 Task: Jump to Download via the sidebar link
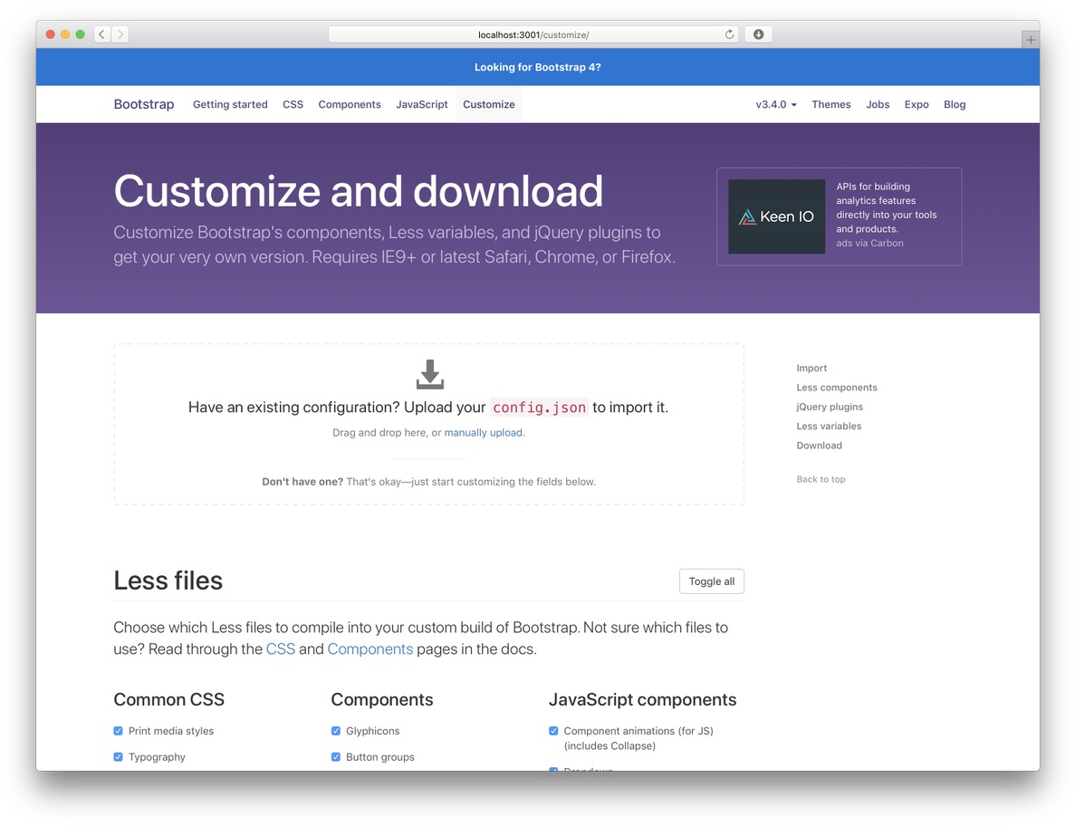[819, 445]
